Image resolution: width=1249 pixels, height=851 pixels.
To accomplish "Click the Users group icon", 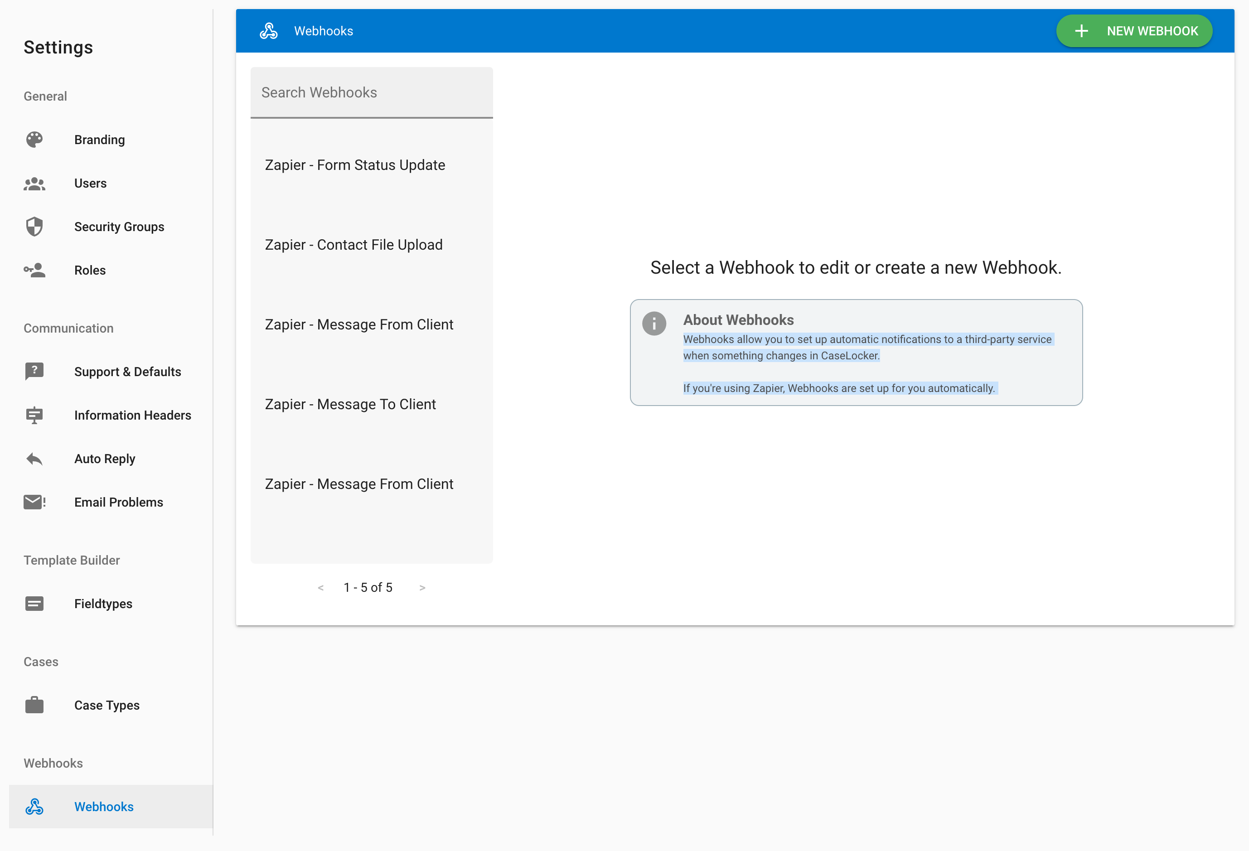I will coord(34,184).
